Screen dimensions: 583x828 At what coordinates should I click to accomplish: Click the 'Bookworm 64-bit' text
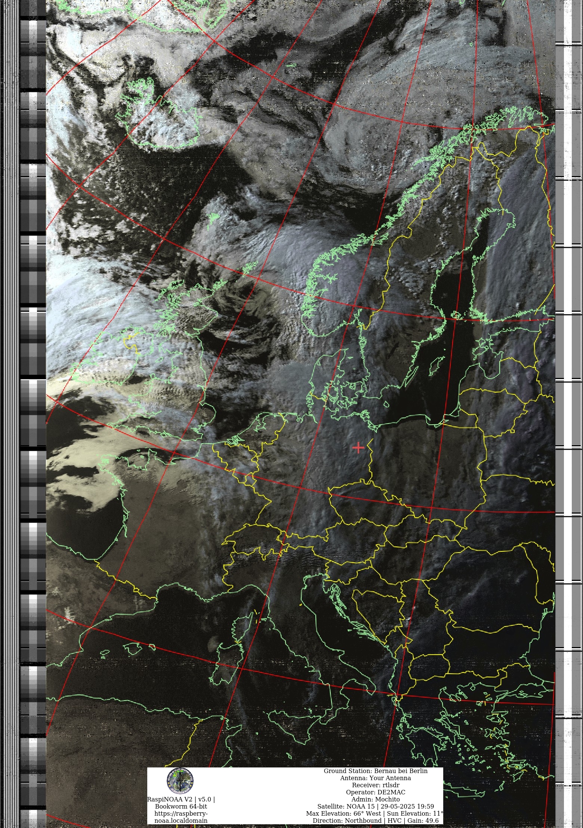181,806
